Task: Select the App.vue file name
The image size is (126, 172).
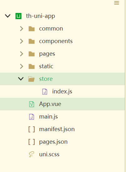Action: [x=50, y=104]
